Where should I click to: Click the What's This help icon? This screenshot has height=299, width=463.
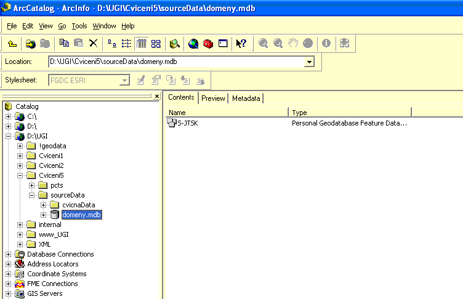(x=241, y=44)
